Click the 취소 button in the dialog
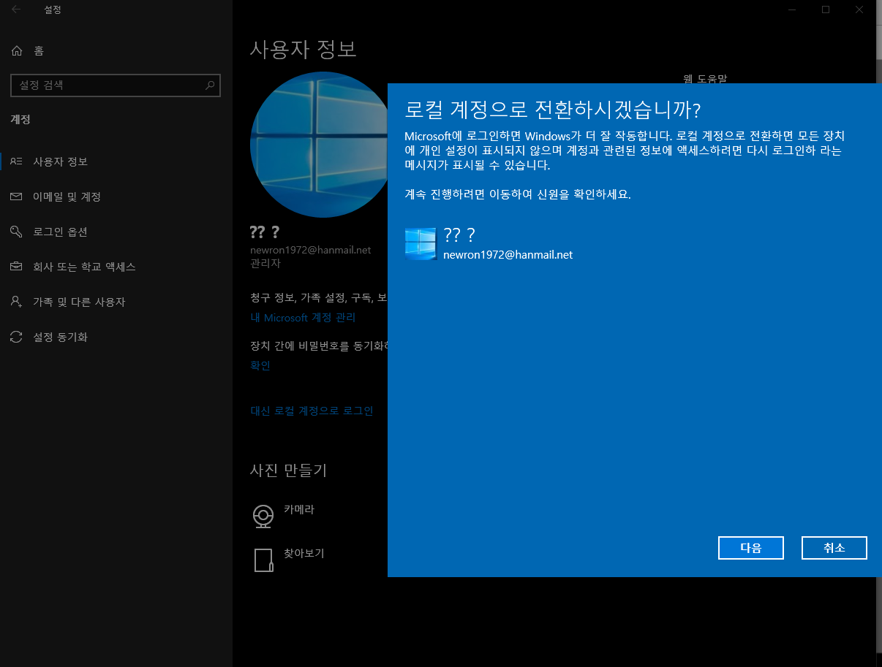 834,548
